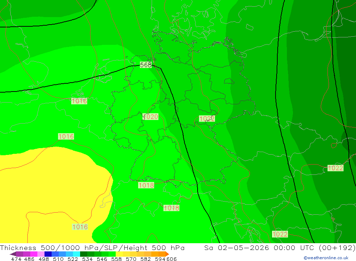Click the 1016 label inside the yellow area
356x261 pixels.
coord(80,227)
